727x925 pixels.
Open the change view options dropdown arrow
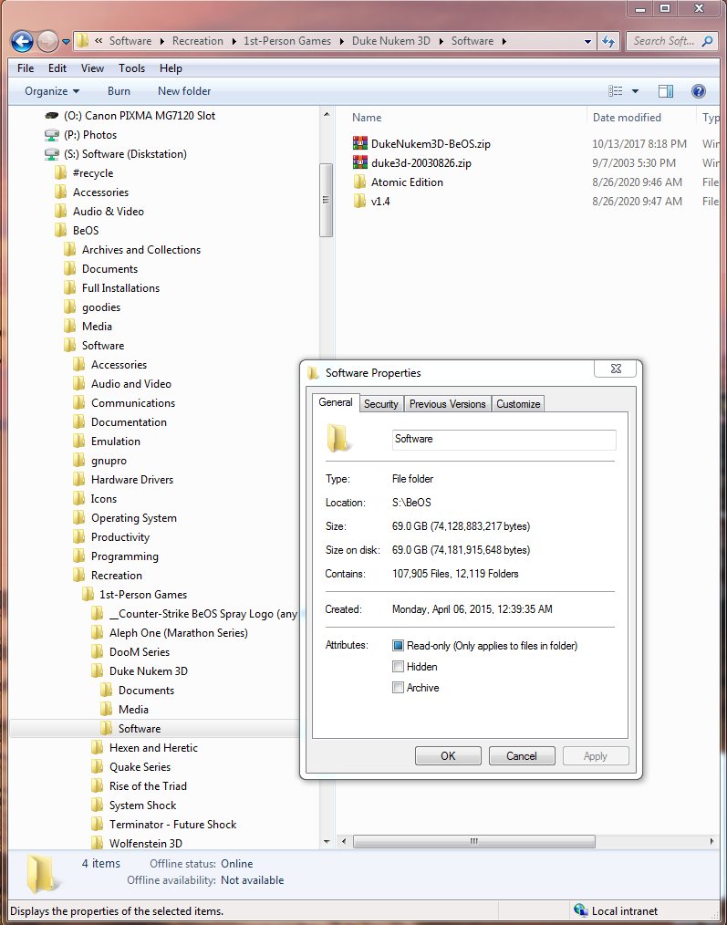pos(635,91)
